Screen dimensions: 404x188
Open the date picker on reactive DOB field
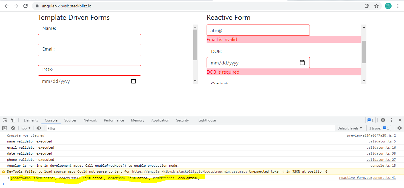[302, 63]
